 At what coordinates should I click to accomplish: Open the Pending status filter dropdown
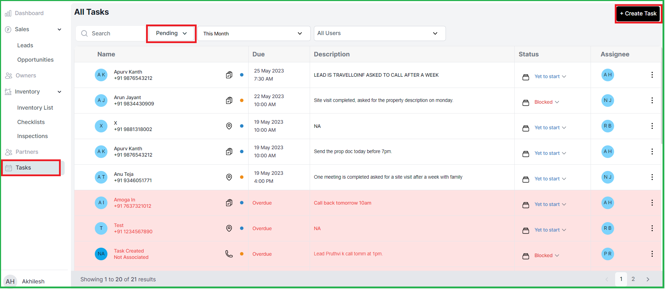(x=171, y=33)
